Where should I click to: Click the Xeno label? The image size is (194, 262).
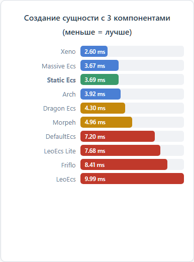[x=68, y=52]
